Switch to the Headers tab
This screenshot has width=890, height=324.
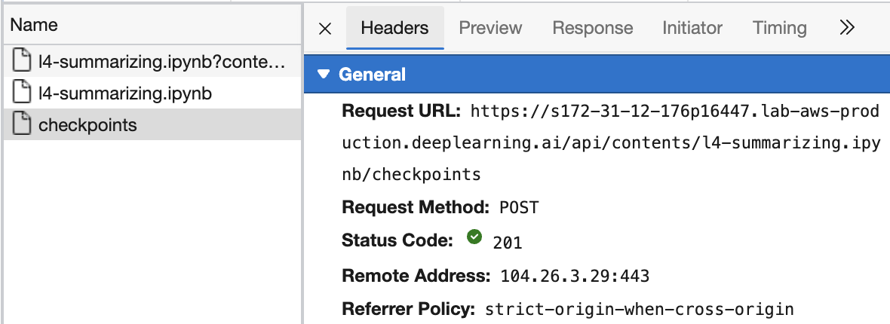394,29
